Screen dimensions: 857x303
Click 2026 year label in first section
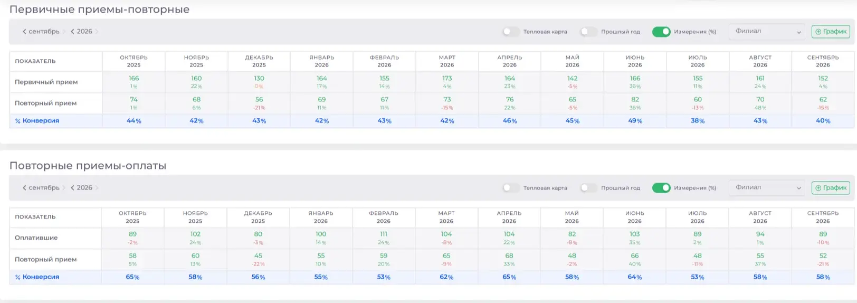84,32
